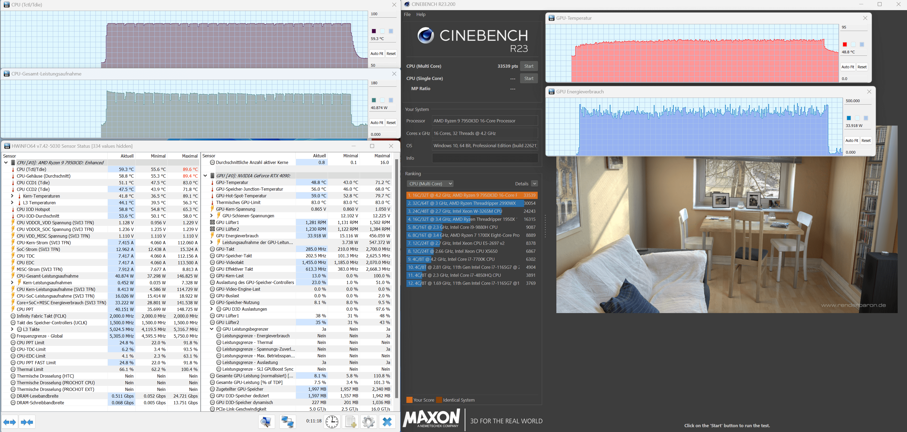
Task: Open the sensor search magnifier-monitor icon in HWiNFO
Action: click(267, 421)
